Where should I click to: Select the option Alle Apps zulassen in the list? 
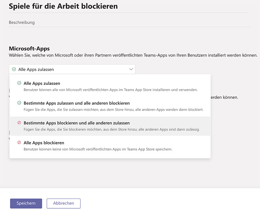(x=110, y=86)
